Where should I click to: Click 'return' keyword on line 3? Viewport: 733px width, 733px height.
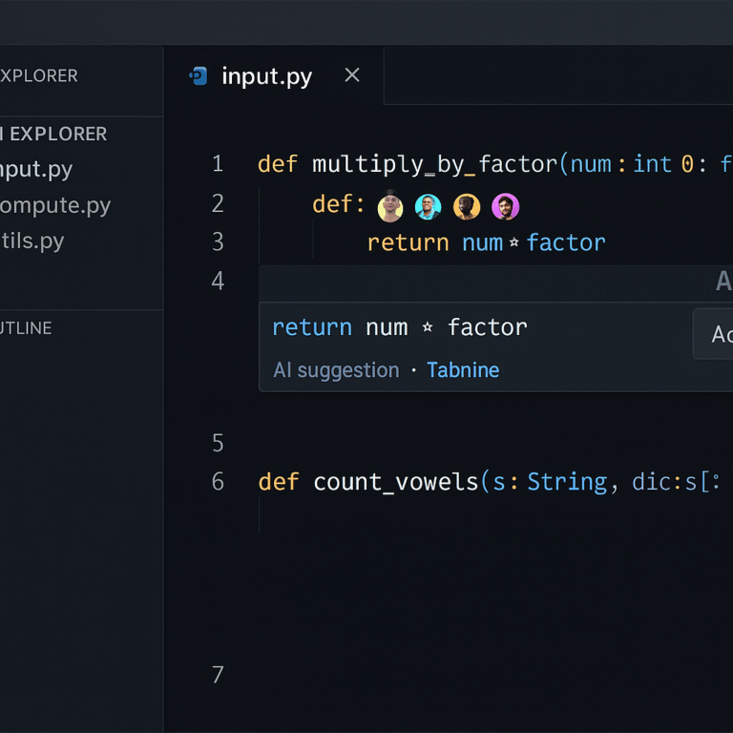tap(408, 242)
